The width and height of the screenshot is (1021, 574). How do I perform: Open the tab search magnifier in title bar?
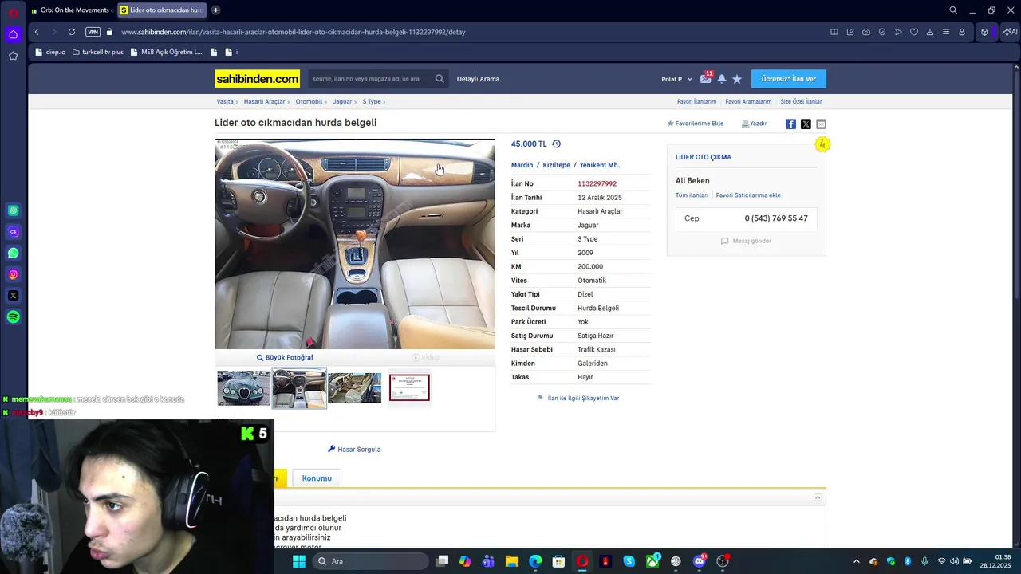953,10
